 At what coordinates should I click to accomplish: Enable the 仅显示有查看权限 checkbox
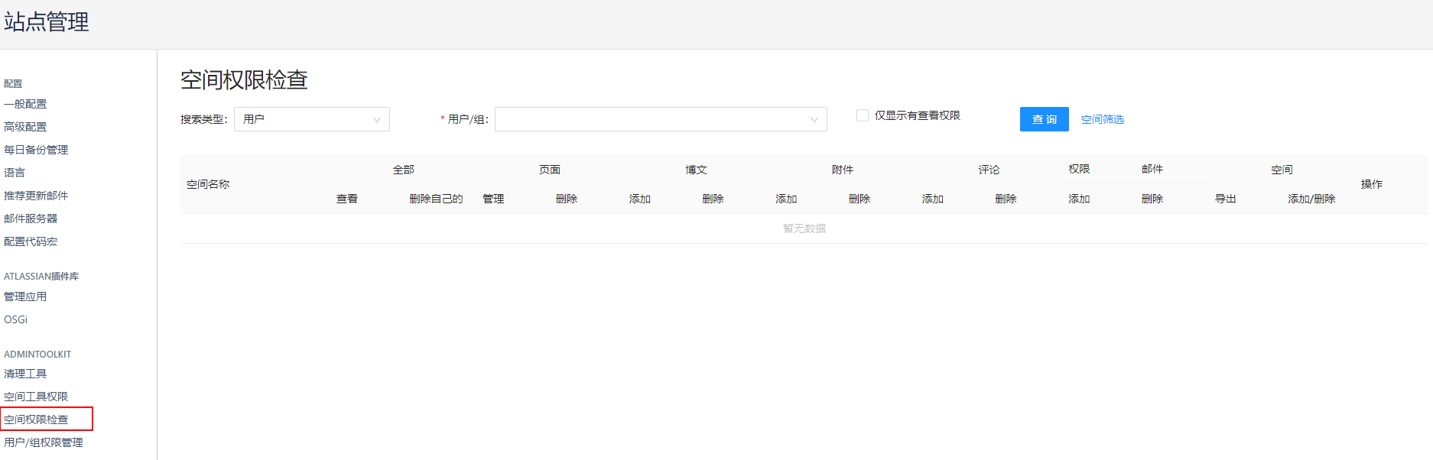click(x=863, y=115)
